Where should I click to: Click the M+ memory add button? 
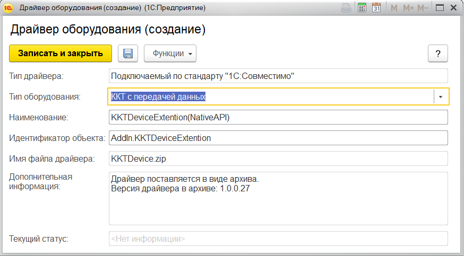coord(408,8)
